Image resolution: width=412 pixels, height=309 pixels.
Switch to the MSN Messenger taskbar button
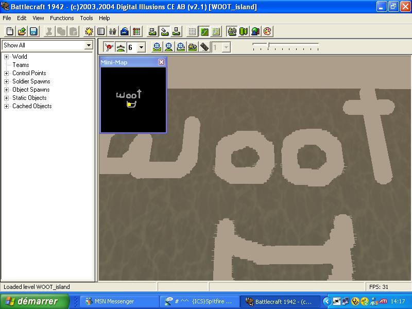(x=119, y=301)
